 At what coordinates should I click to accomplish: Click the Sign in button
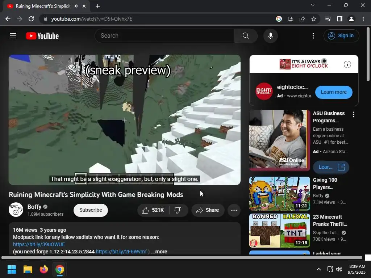pos(341,36)
